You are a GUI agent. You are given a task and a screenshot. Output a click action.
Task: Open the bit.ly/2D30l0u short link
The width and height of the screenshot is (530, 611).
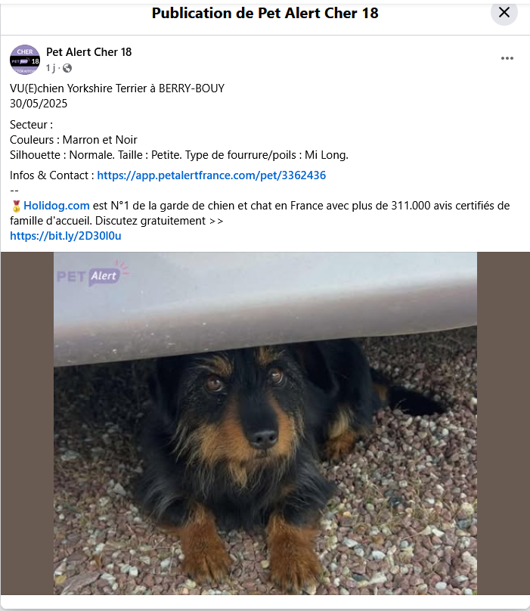pos(66,236)
